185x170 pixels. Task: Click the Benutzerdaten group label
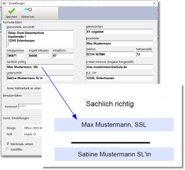(12, 95)
